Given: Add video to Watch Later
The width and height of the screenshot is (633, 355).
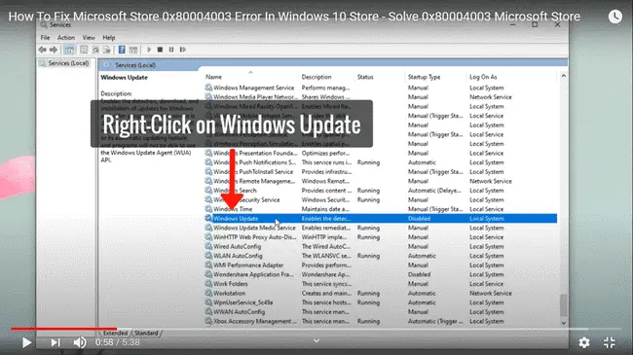Looking at the screenshot, I should pos(615,17).
